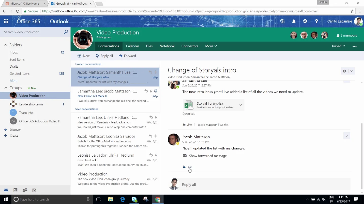Open the Chrome icon in the taskbar
The width and height of the screenshot is (364, 204).
click(158, 199)
